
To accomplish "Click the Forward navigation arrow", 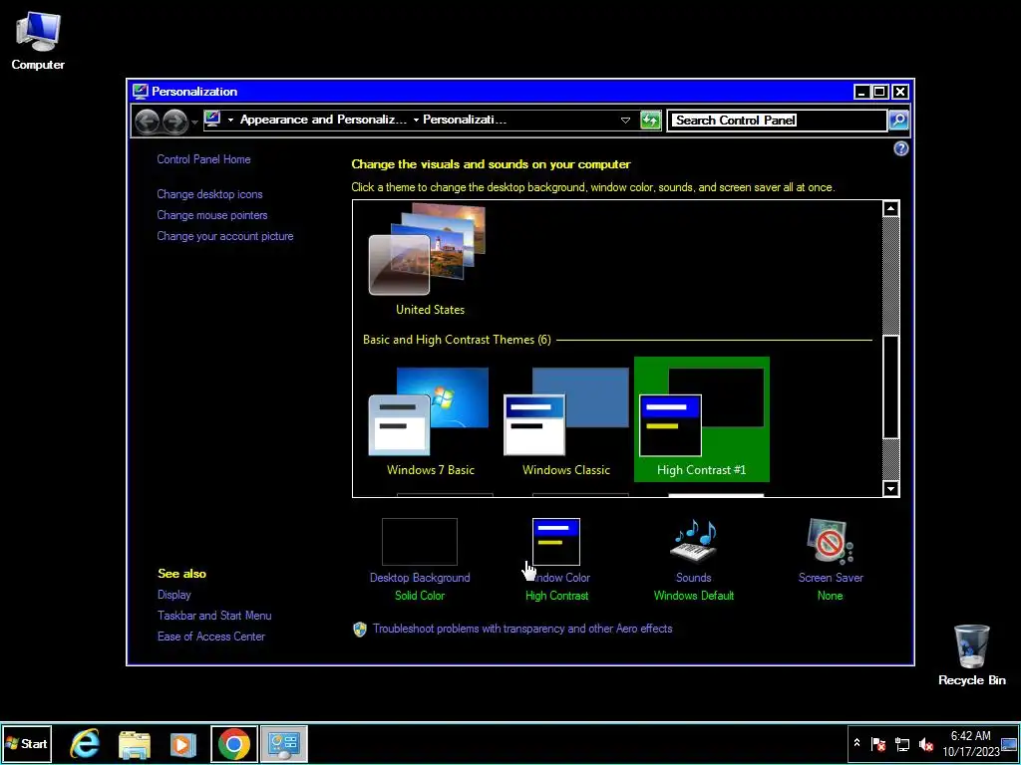I will [x=174, y=121].
